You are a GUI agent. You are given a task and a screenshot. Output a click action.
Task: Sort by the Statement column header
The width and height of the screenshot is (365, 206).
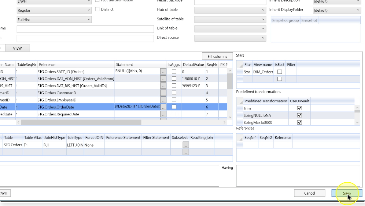[140, 65]
